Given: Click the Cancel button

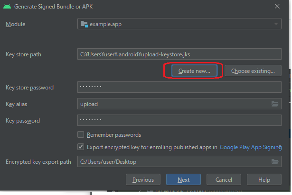Looking at the screenshot, I should point(224,179).
